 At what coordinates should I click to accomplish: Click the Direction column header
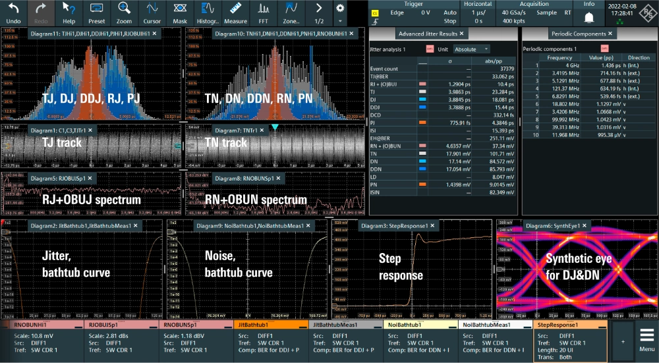pyautogui.click(x=639, y=57)
